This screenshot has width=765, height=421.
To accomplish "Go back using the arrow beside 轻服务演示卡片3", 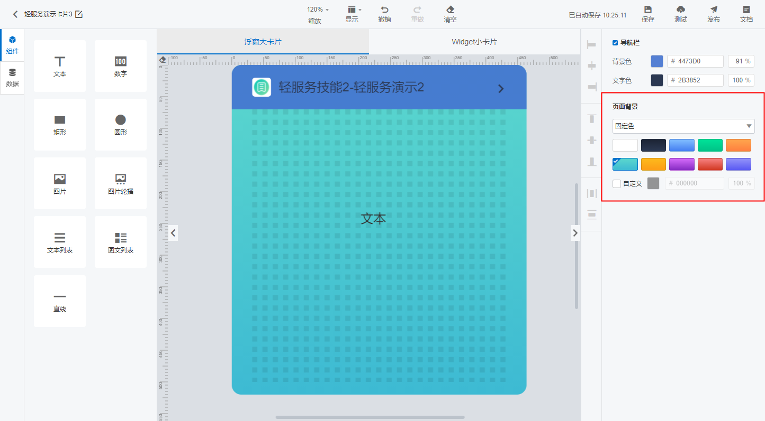I will [15, 14].
